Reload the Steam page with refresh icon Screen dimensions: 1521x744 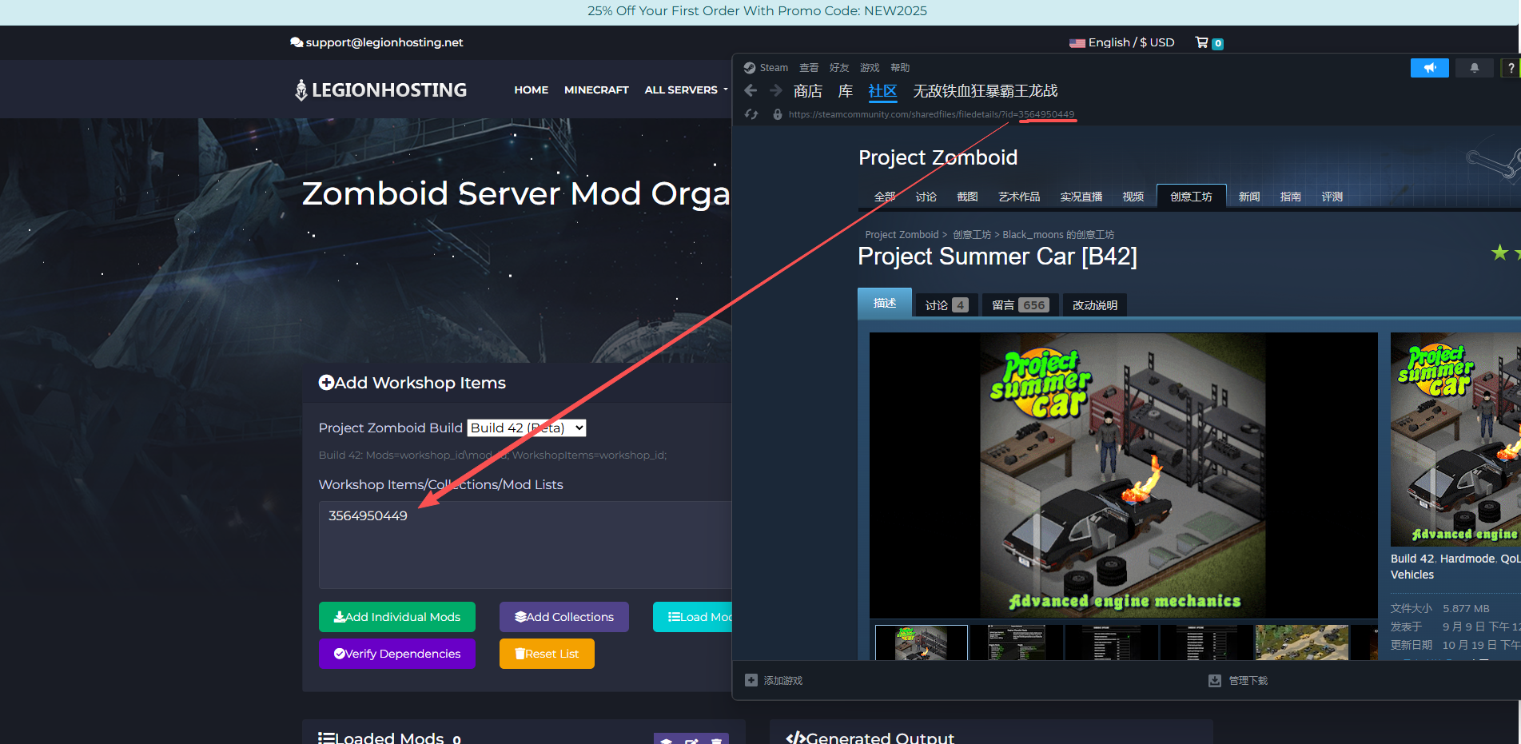(x=751, y=114)
